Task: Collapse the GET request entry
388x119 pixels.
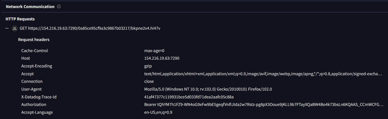Action: pos(7,28)
